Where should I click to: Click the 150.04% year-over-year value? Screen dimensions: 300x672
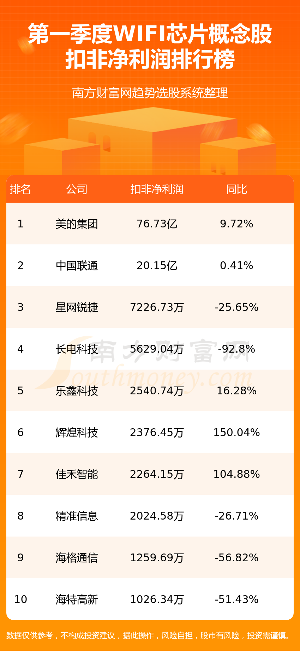pos(236,433)
